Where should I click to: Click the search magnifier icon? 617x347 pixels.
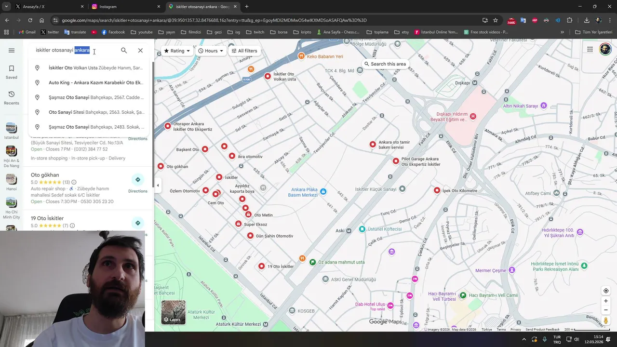click(124, 51)
